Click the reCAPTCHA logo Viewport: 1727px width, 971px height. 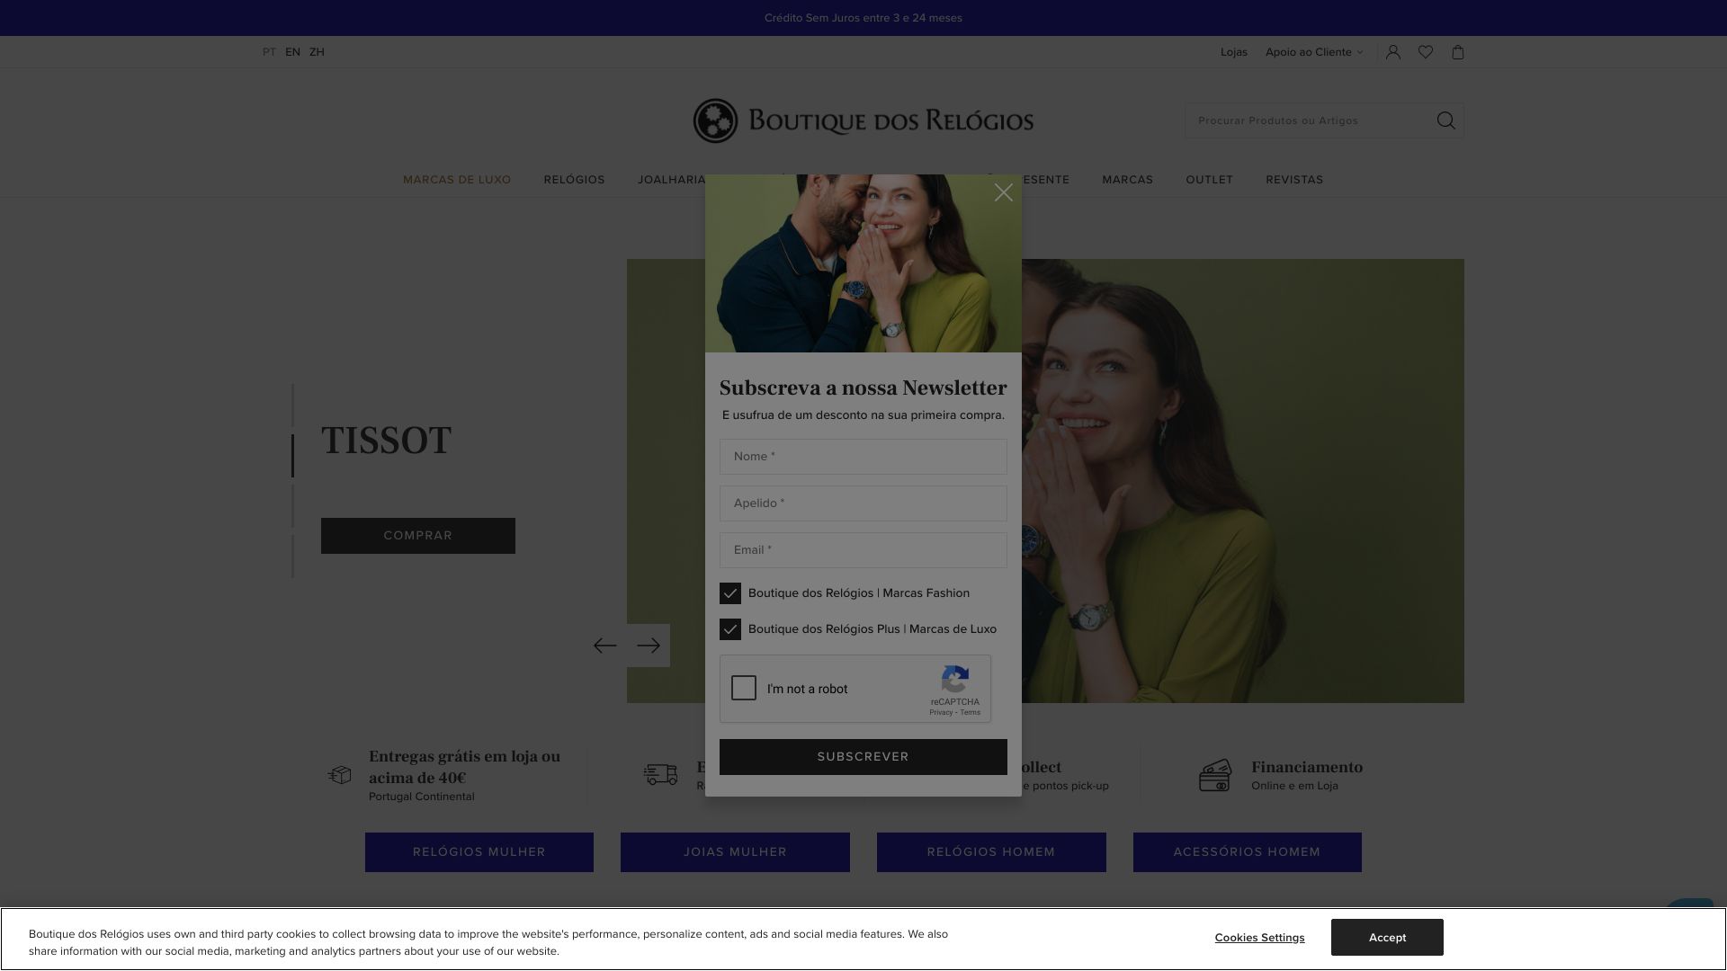[955, 680]
